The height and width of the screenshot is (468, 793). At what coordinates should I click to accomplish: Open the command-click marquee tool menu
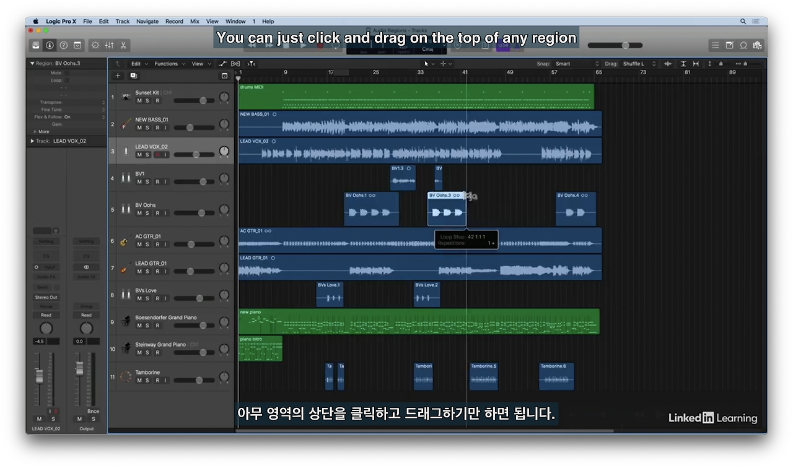445,64
